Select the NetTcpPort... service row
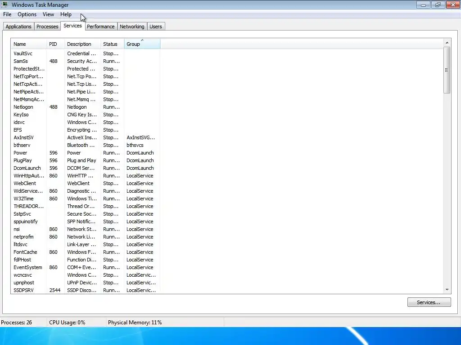 click(85, 76)
